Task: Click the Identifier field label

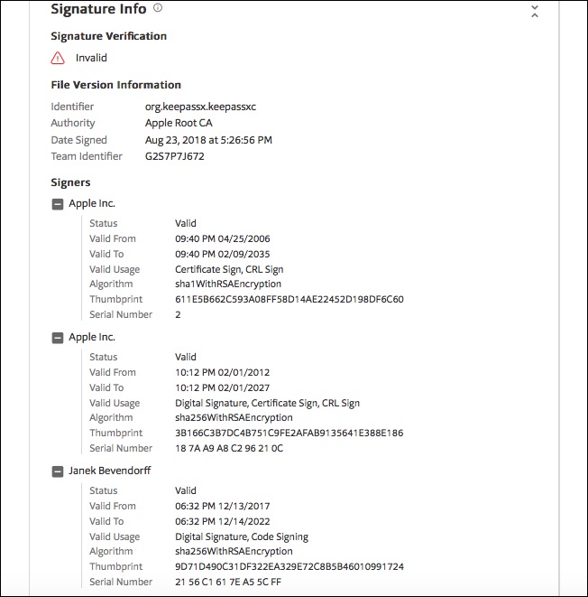Action: coord(72,107)
